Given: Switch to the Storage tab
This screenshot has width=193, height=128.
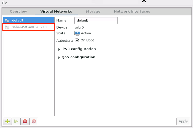Looking at the screenshot, I should (93, 12).
